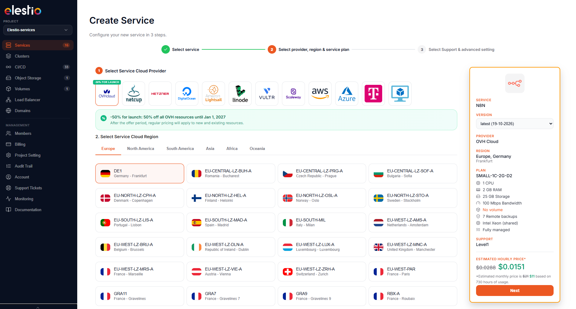Open Volumes section
This screenshot has height=309, width=576.
tap(38, 89)
